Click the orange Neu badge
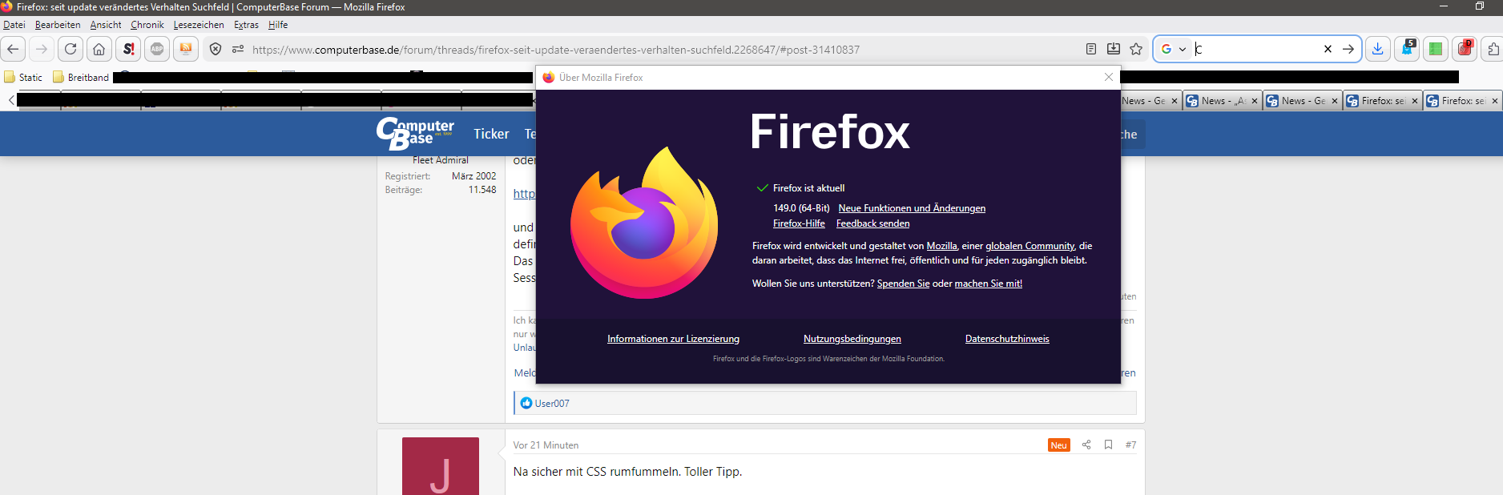The height and width of the screenshot is (495, 1503). (1059, 445)
